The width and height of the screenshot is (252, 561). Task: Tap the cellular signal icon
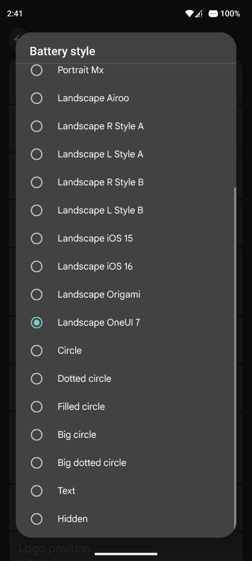coord(199,14)
